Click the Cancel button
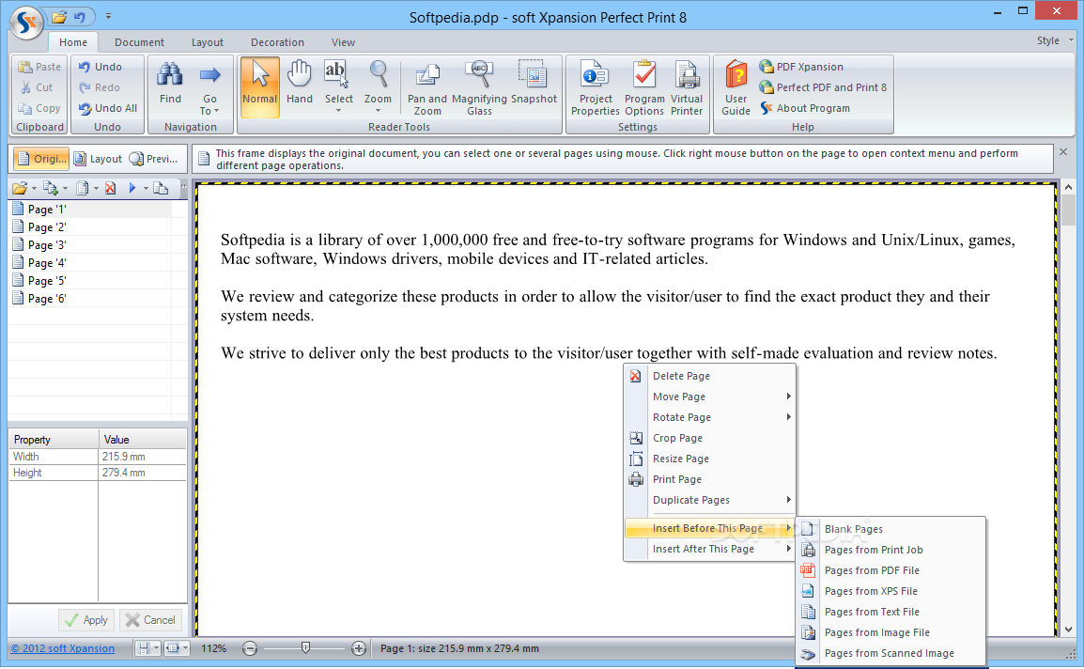 tap(150, 620)
